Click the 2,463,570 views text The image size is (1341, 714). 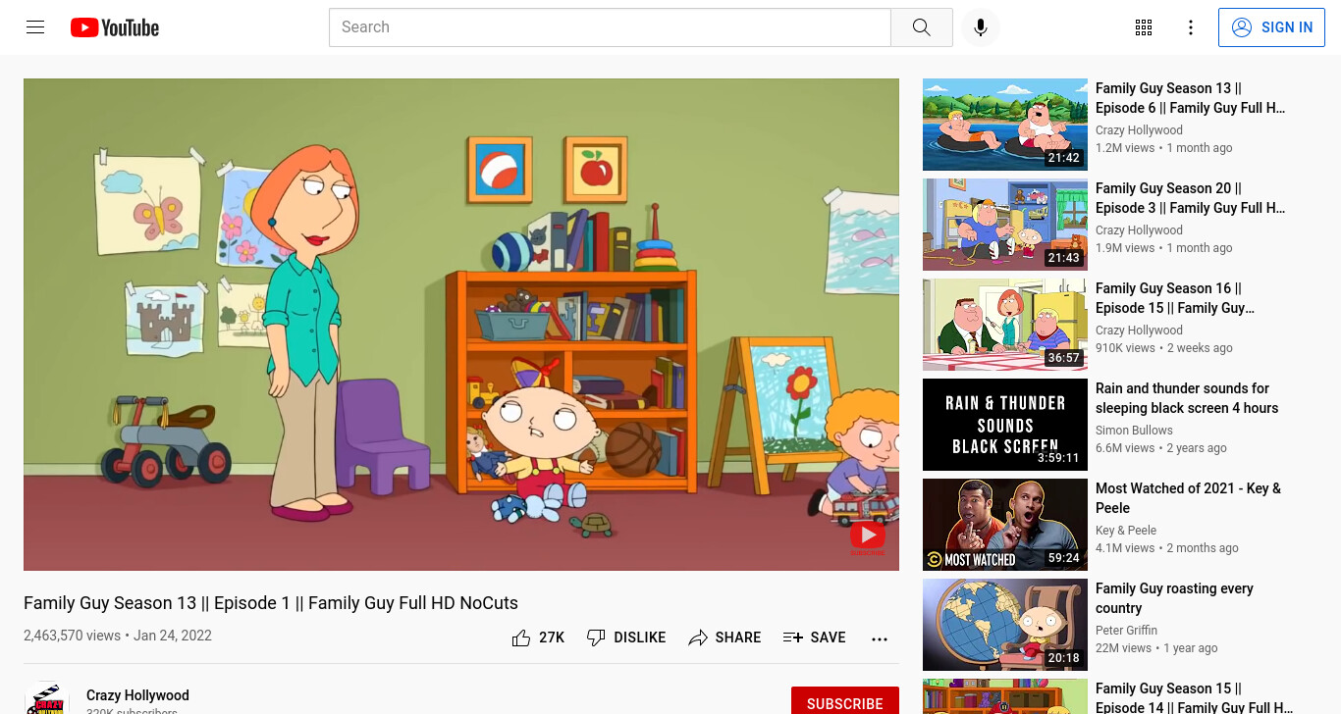coord(72,636)
